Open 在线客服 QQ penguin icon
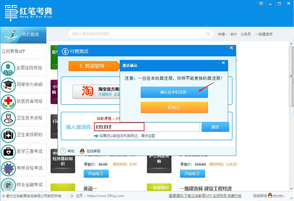Viewport: 294px width, 201px height. click(82, 151)
